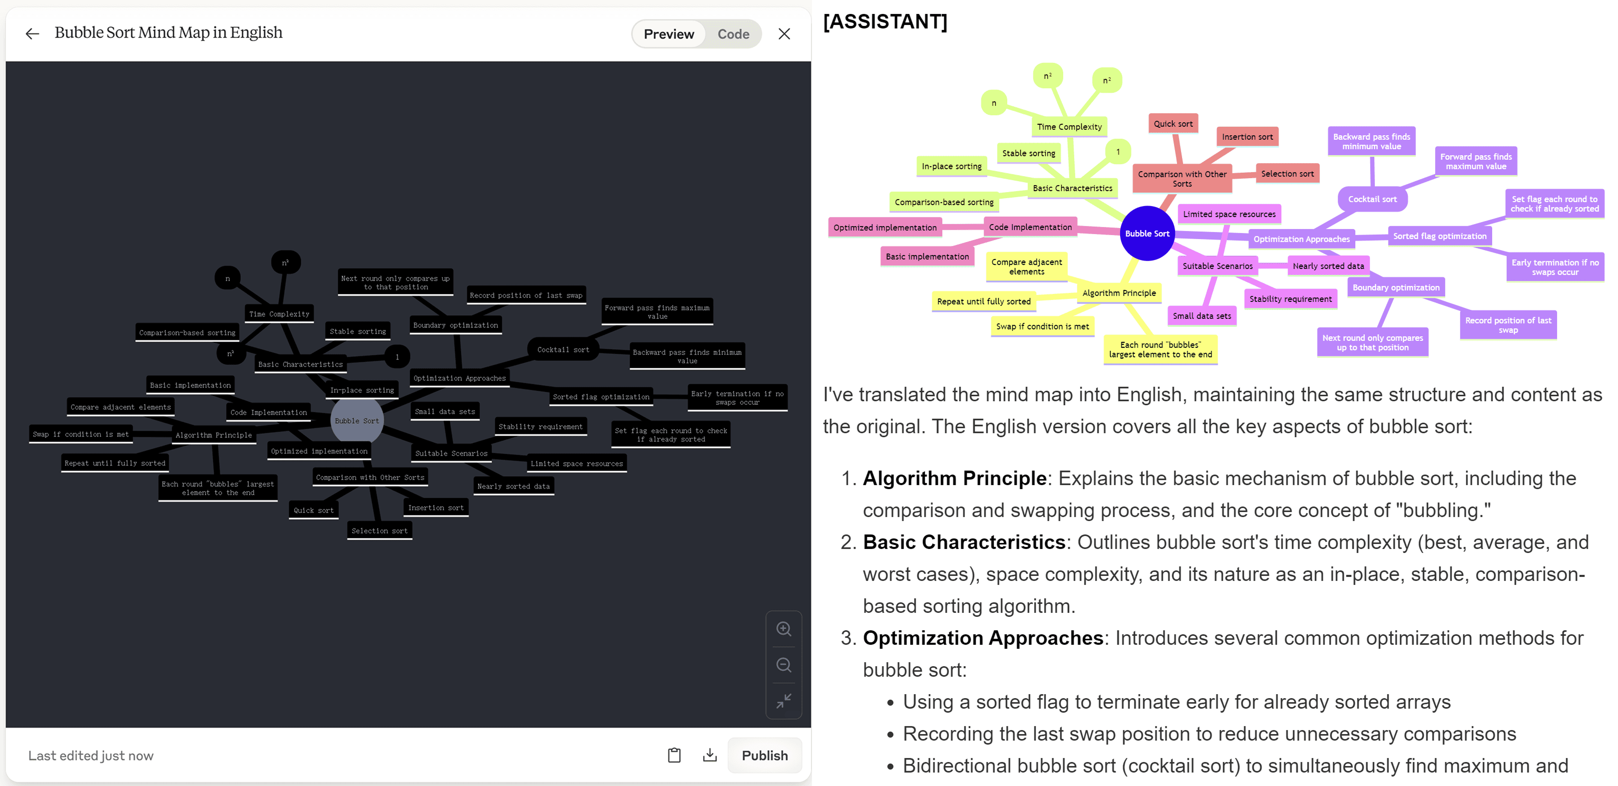Select Basic implementation dark node
Screen dimensions: 1618x786
pos(190,385)
